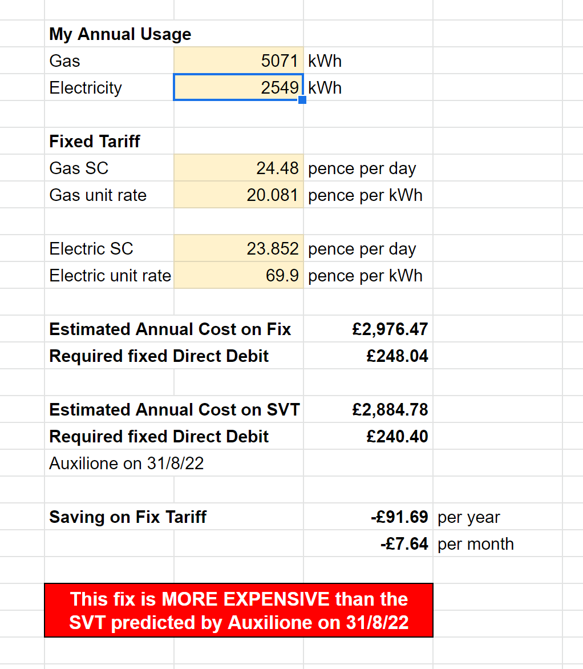Select the Electric SC value 23.852

tap(238, 249)
